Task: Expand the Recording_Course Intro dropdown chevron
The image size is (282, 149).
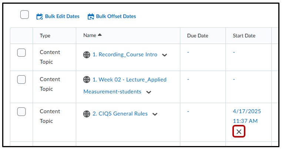Action: [x=165, y=55]
